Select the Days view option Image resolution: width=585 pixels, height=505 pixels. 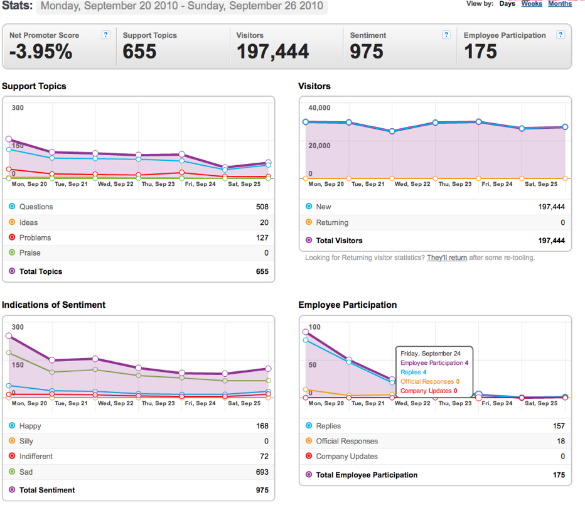(x=507, y=4)
